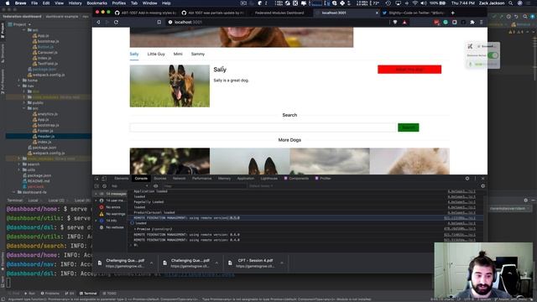537x302 pixels.
Task: Expand the 14 user messages group
Action: pyautogui.click(x=96, y=200)
